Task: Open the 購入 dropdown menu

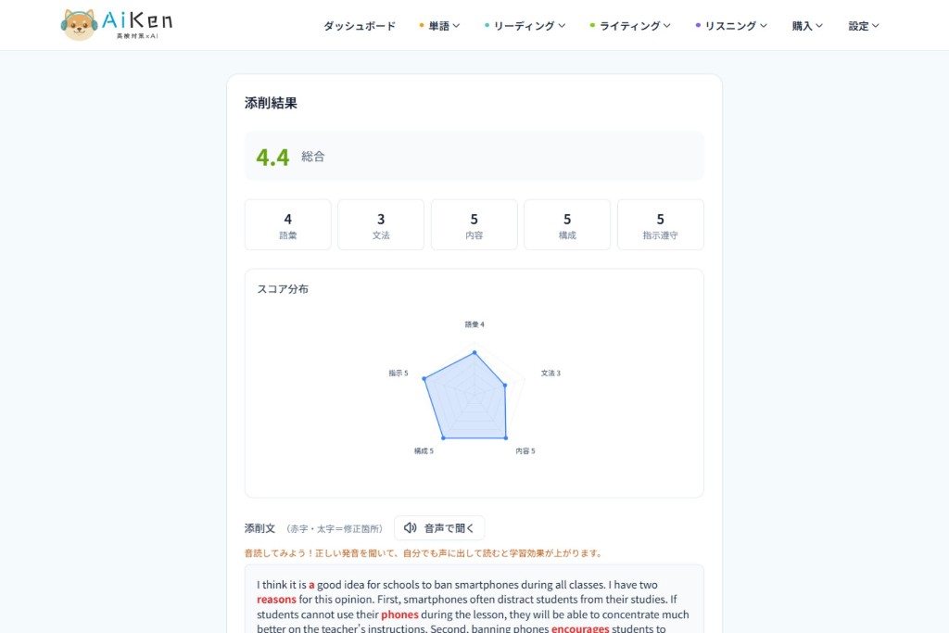Action: 807,26
